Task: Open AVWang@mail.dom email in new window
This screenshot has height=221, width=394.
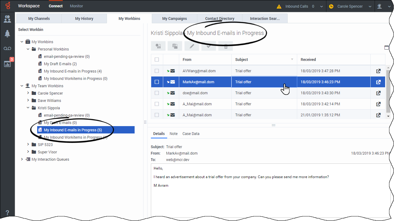Action: tap(378, 71)
